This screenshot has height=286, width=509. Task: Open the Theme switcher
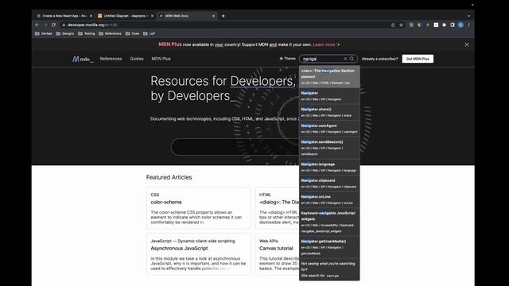pos(288,59)
